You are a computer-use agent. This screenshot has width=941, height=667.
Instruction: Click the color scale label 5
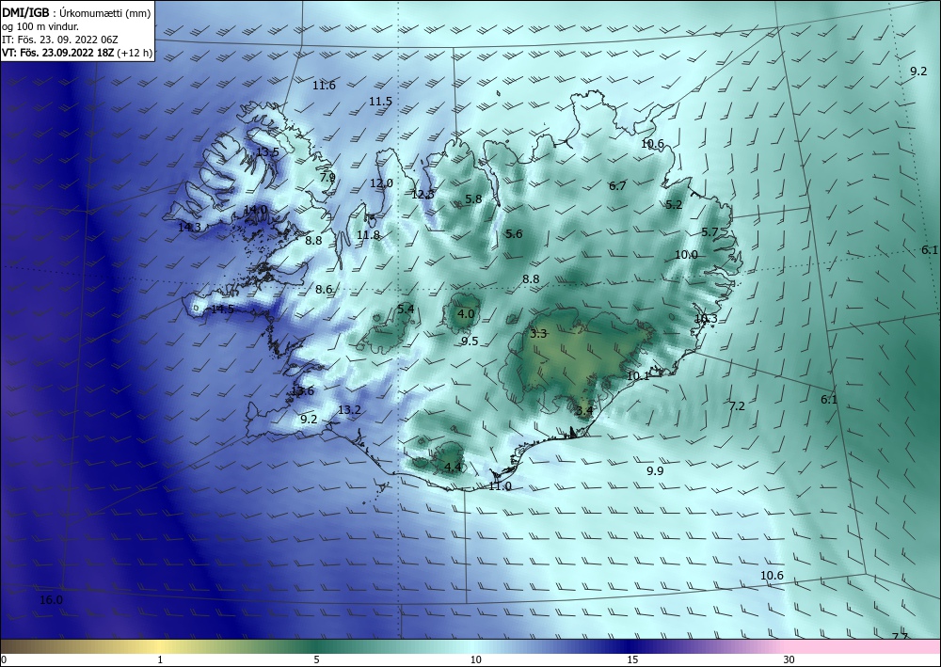pos(317,659)
